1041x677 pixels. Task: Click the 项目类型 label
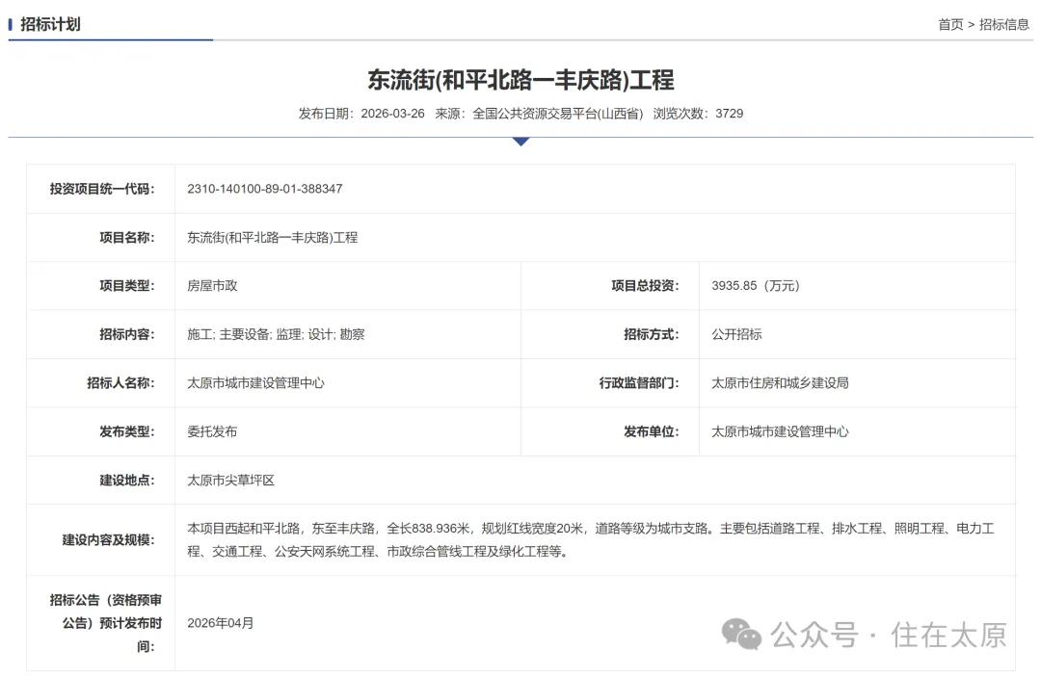pos(127,286)
